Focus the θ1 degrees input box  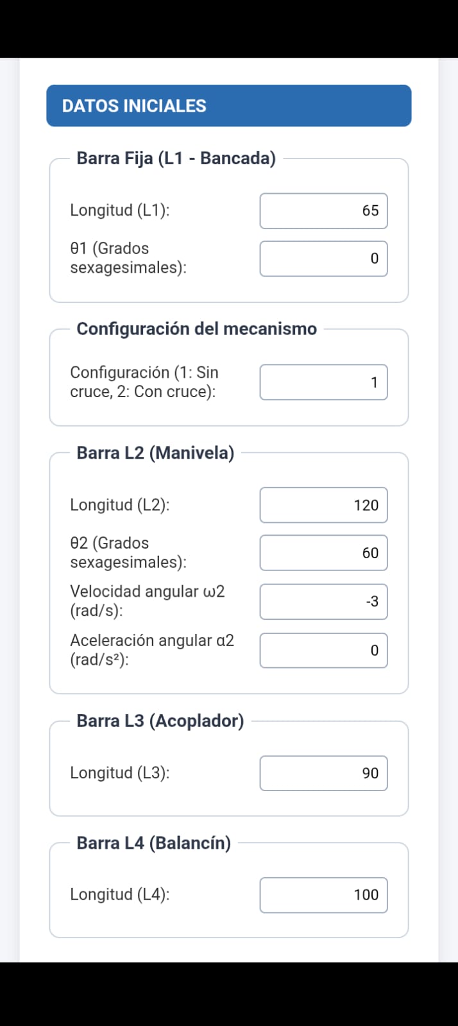(323, 259)
